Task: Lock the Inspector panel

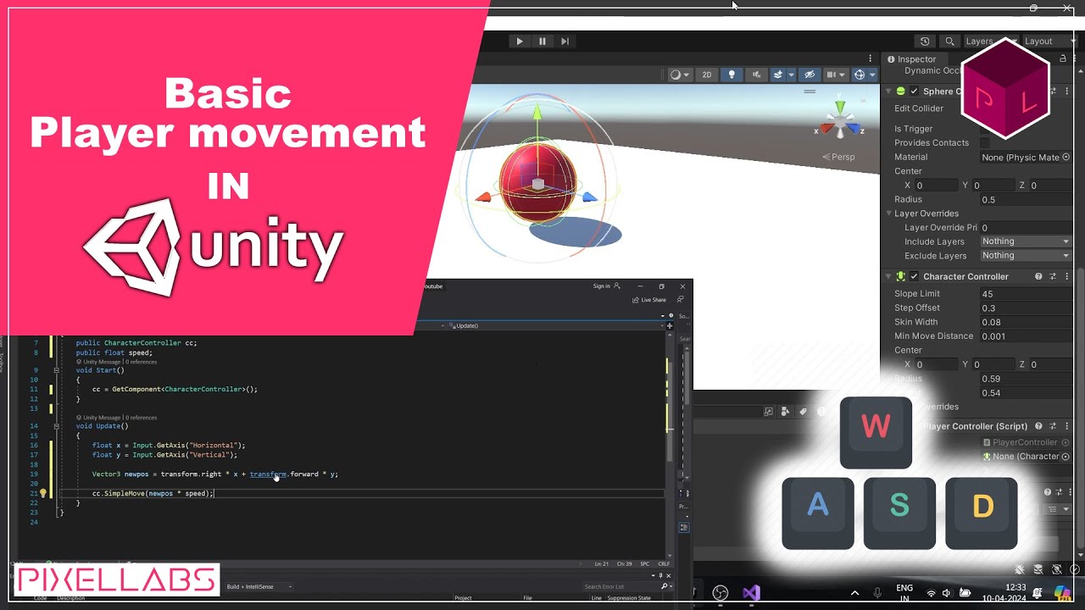Action: pos(1063,58)
